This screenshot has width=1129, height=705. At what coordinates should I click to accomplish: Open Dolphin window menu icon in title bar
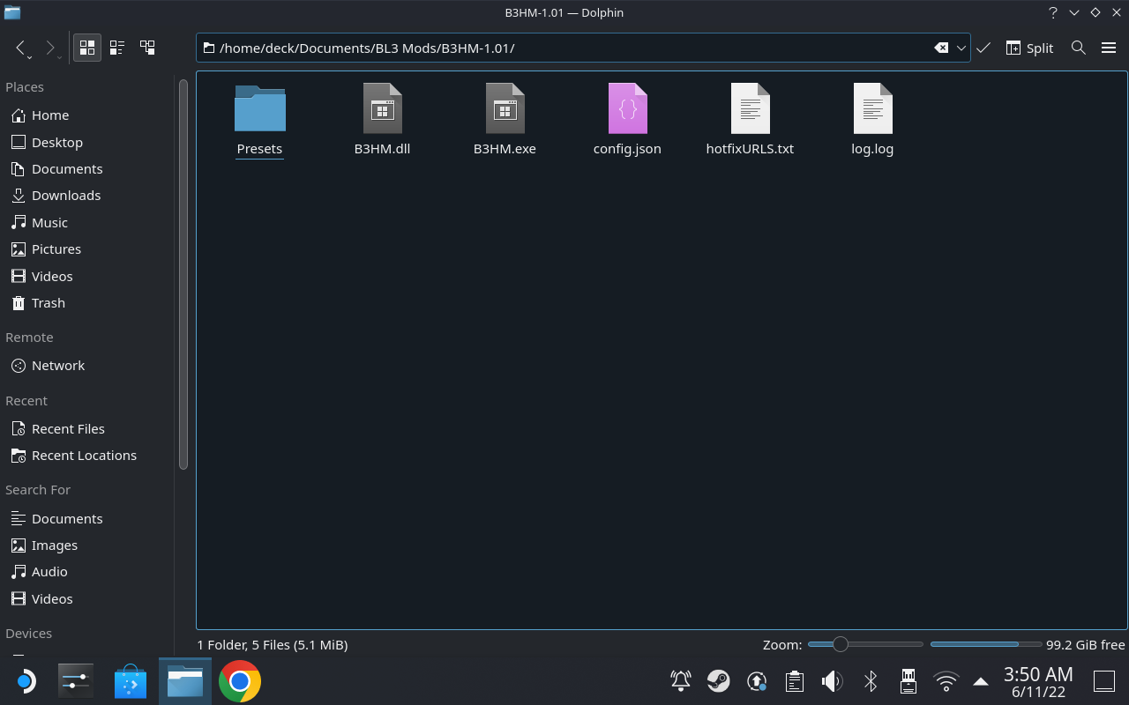[x=12, y=12]
